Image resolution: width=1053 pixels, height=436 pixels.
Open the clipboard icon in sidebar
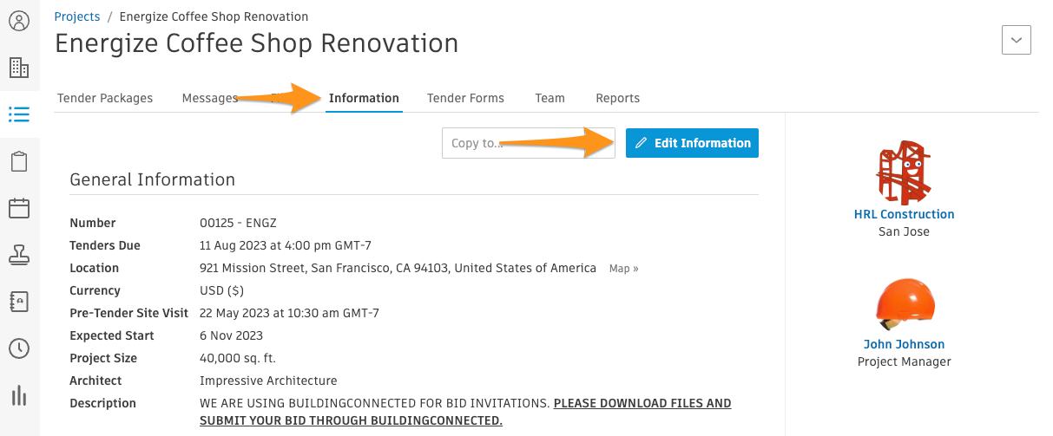point(19,161)
